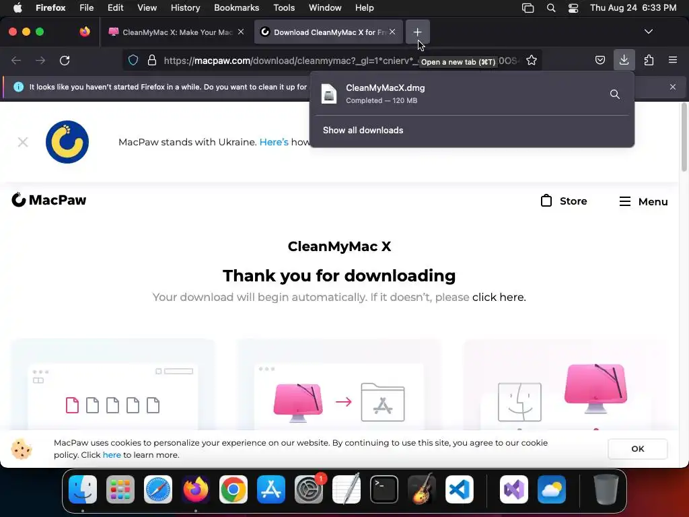Open Firefox View pinned tab
This screenshot has height=517, width=689.
click(85, 32)
